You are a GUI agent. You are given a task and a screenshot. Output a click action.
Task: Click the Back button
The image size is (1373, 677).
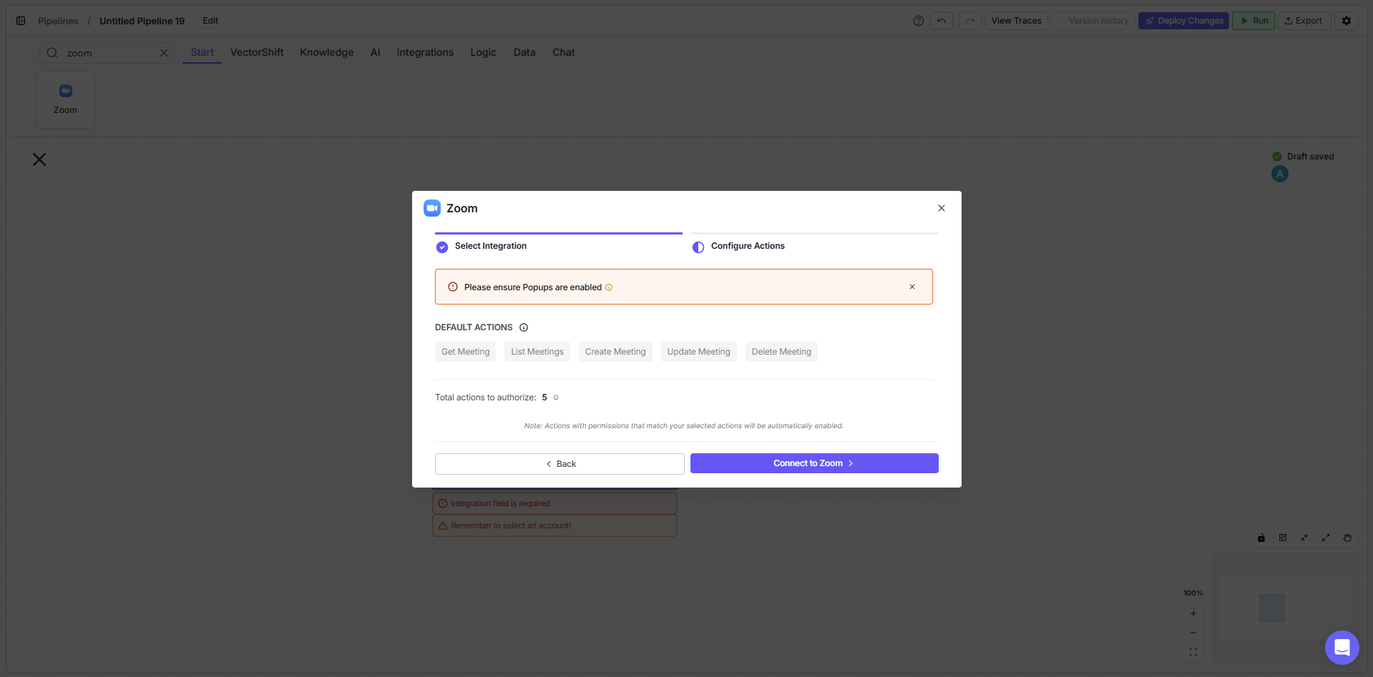tap(560, 464)
